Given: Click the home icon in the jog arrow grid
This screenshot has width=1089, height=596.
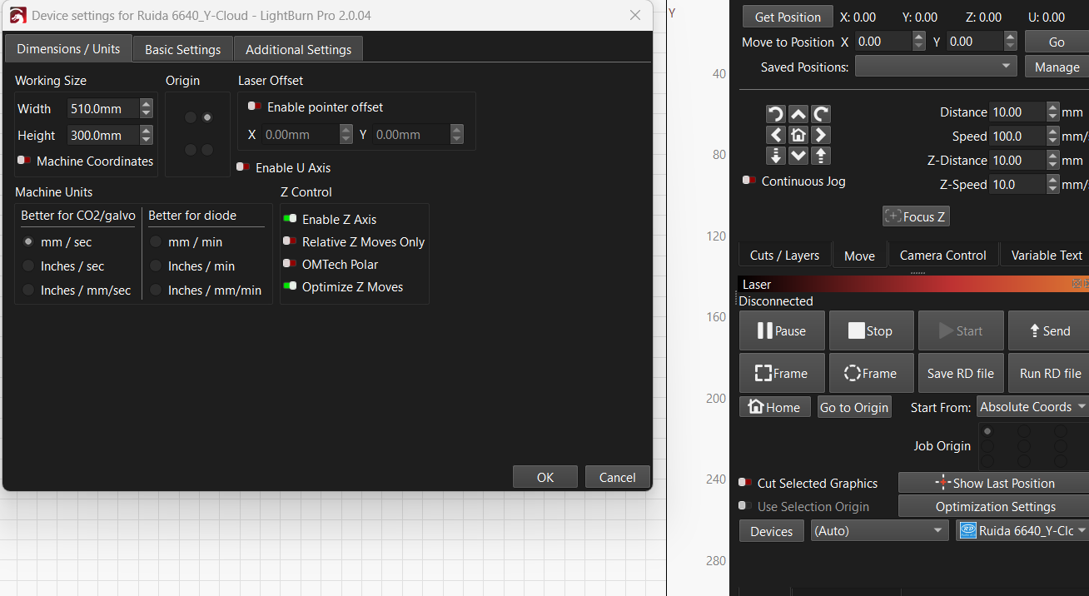Looking at the screenshot, I should (798, 135).
